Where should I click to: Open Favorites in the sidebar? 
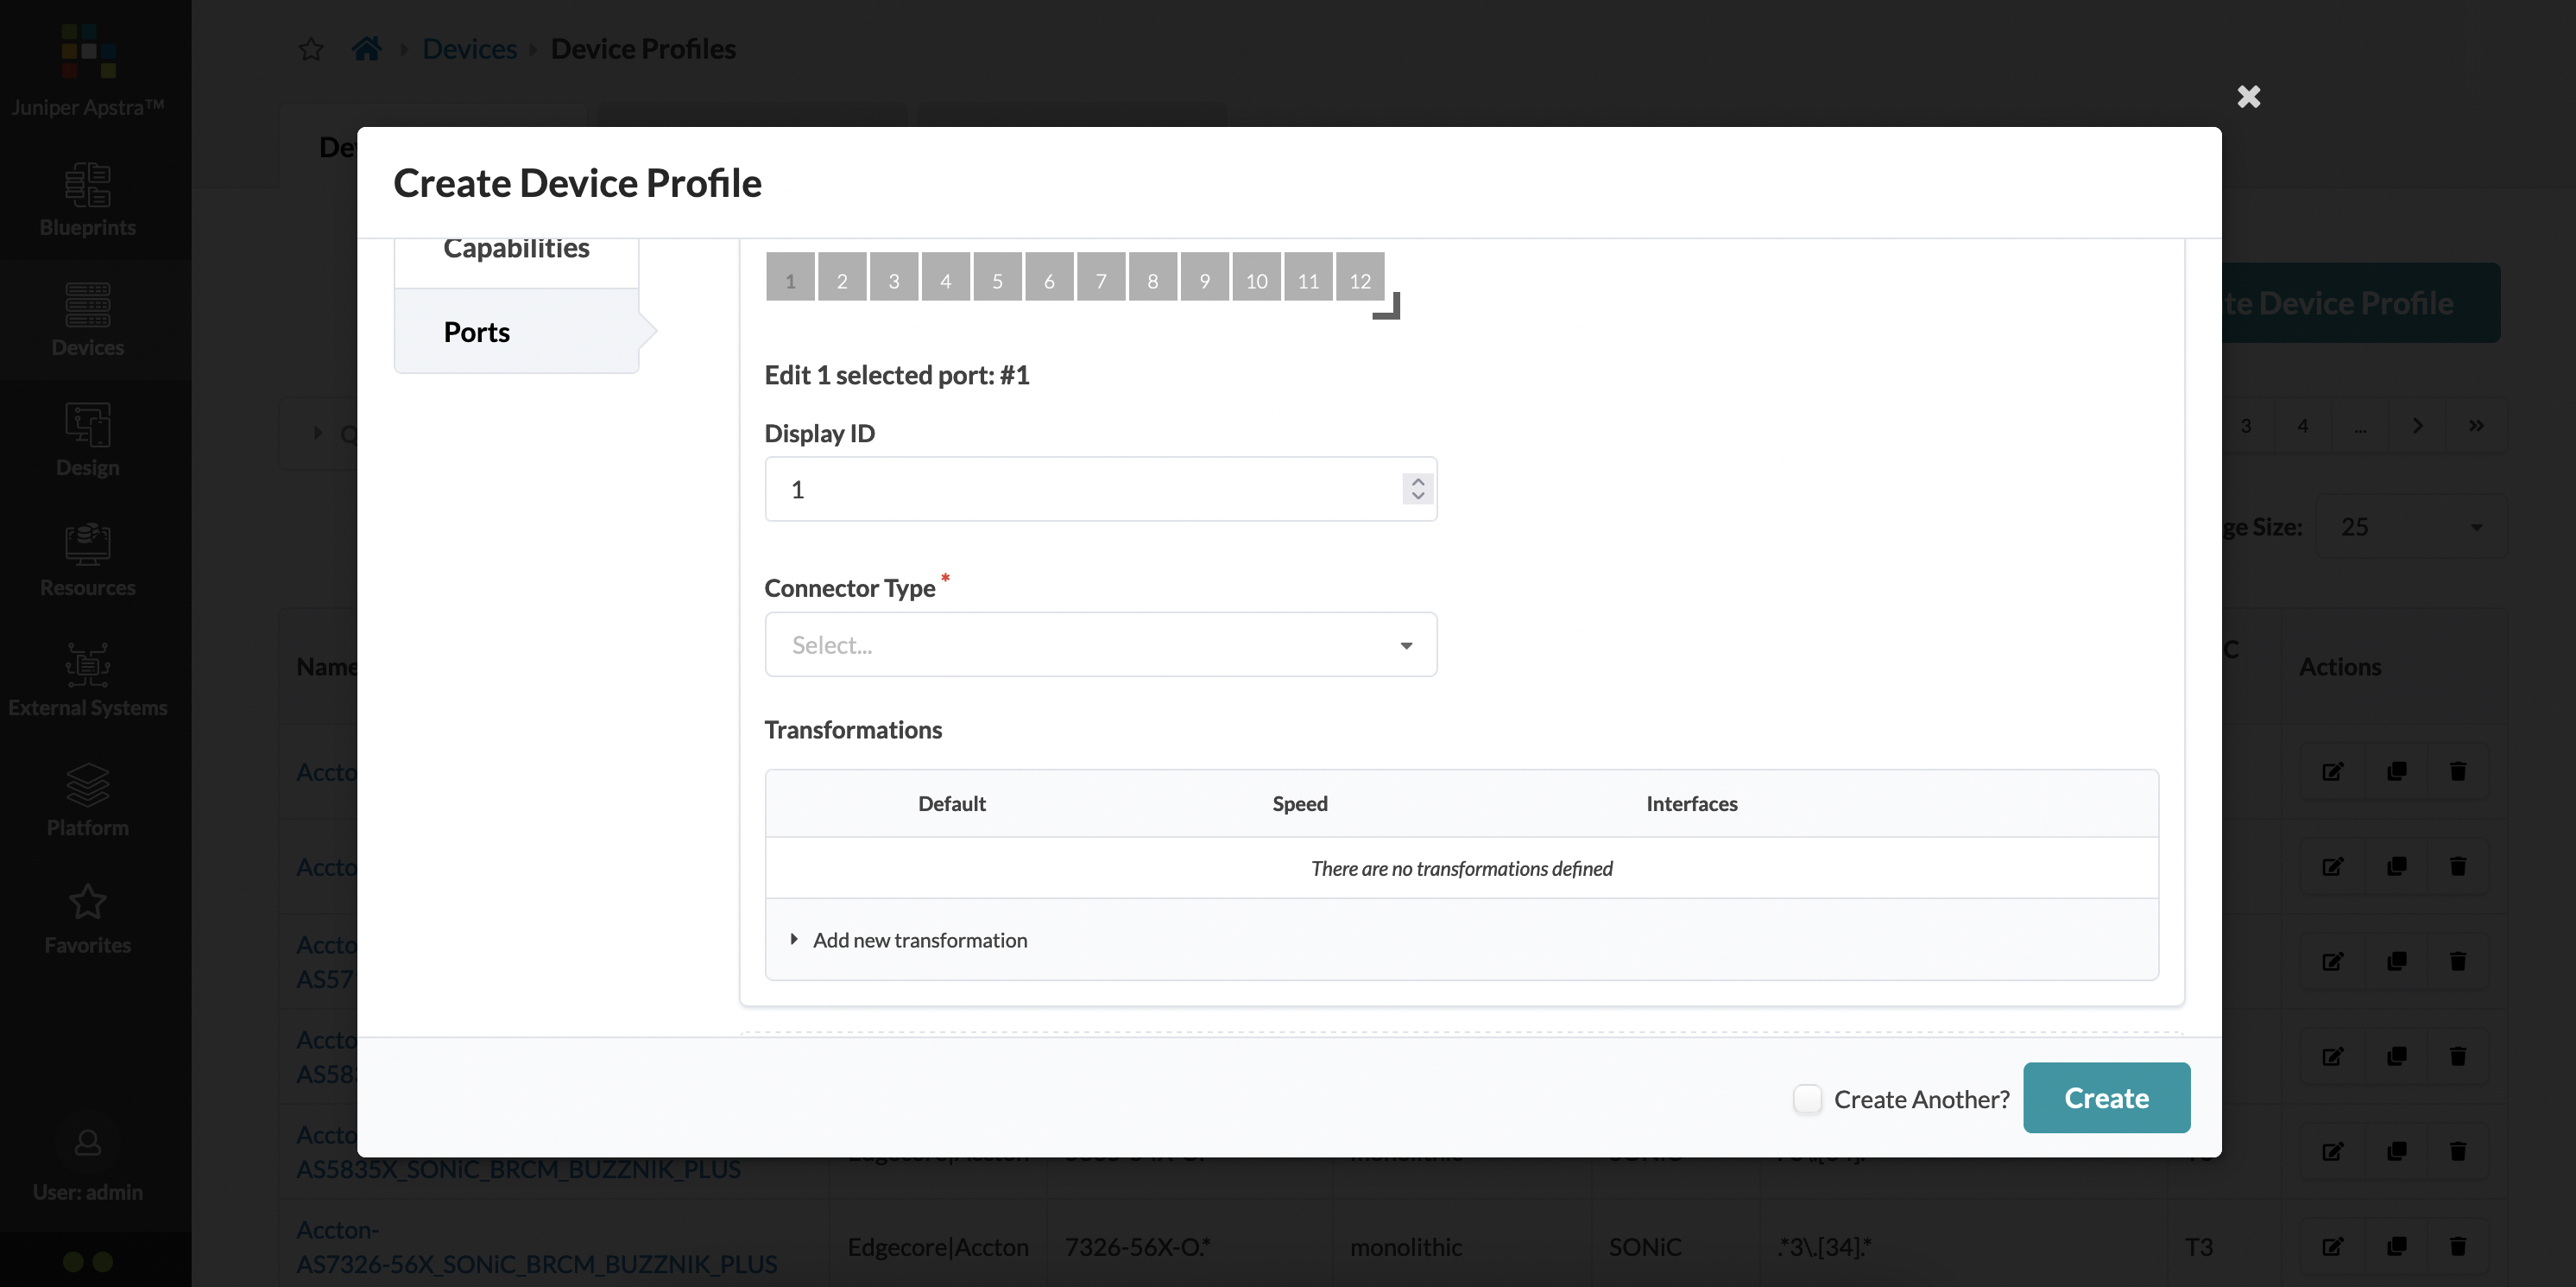point(88,919)
